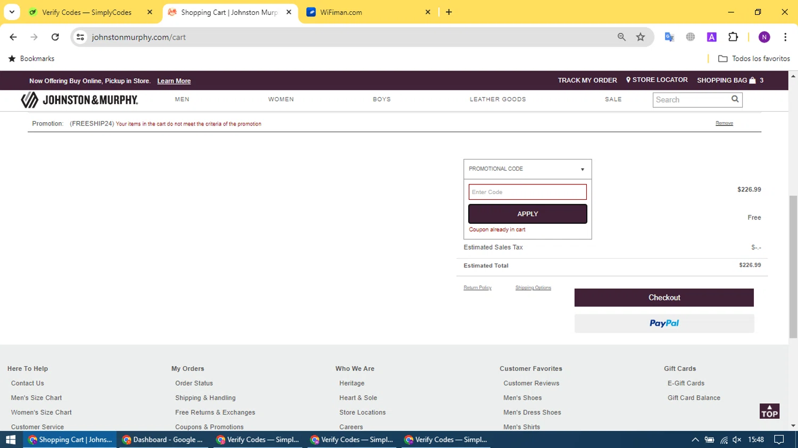Open a new browser tab
The image size is (798, 448).
(x=449, y=12)
